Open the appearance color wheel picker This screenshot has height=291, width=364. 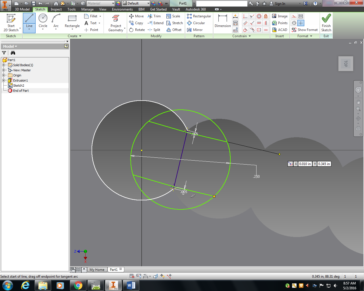click(x=118, y=3)
